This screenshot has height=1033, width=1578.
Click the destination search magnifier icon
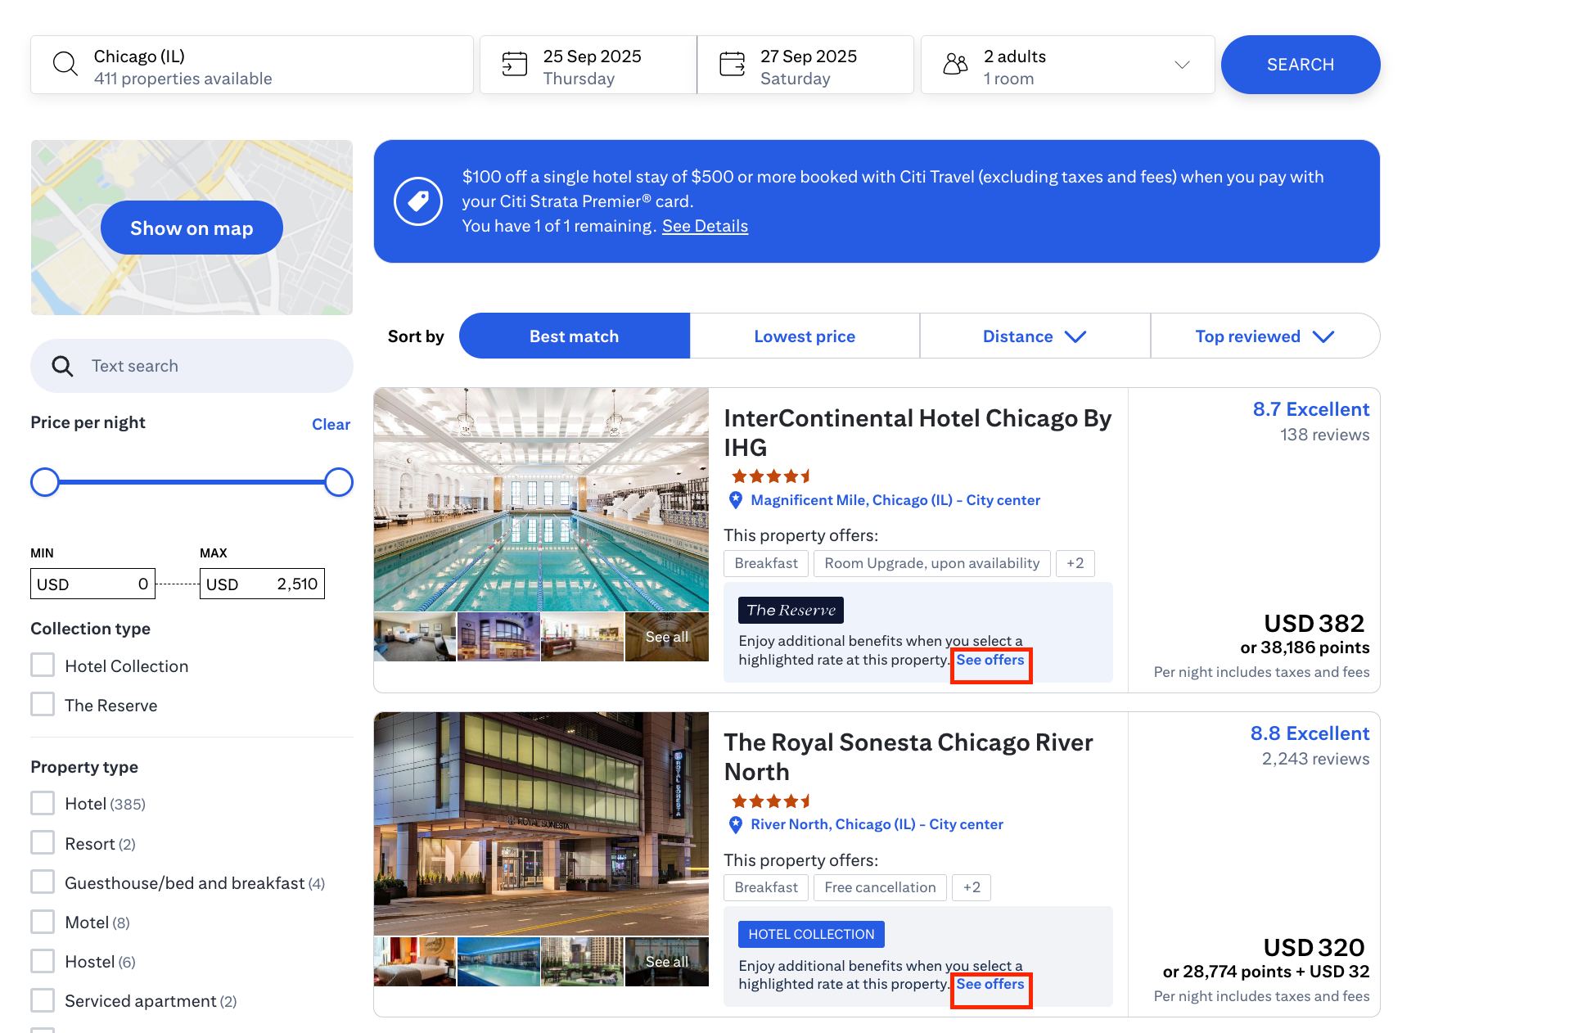coord(65,64)
